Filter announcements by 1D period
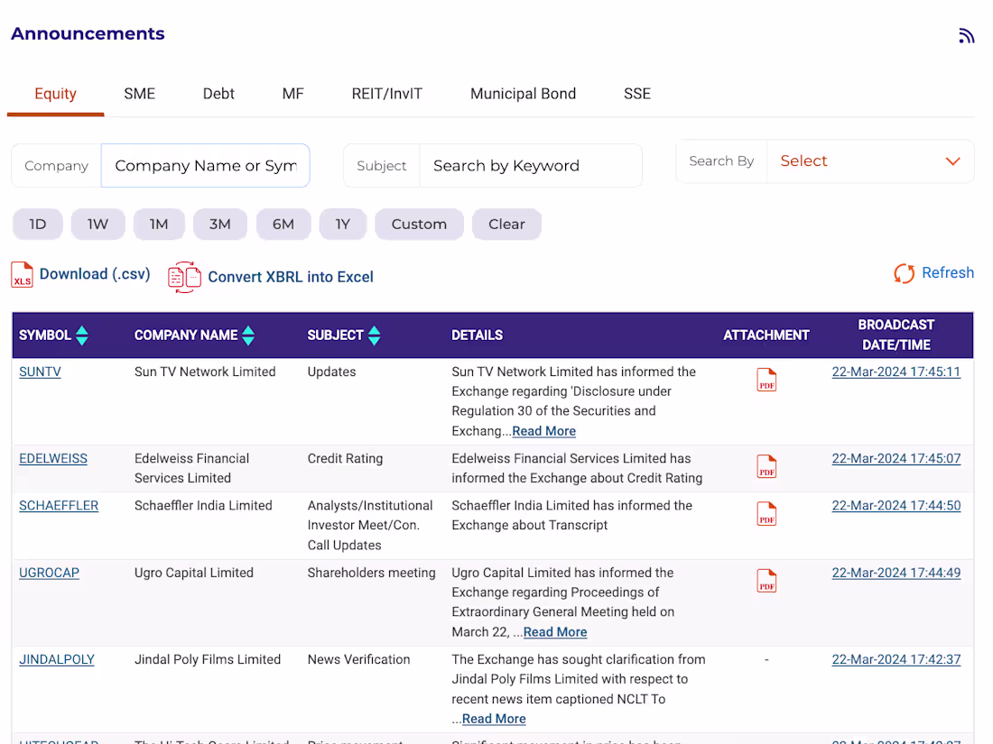 point(38,224)
